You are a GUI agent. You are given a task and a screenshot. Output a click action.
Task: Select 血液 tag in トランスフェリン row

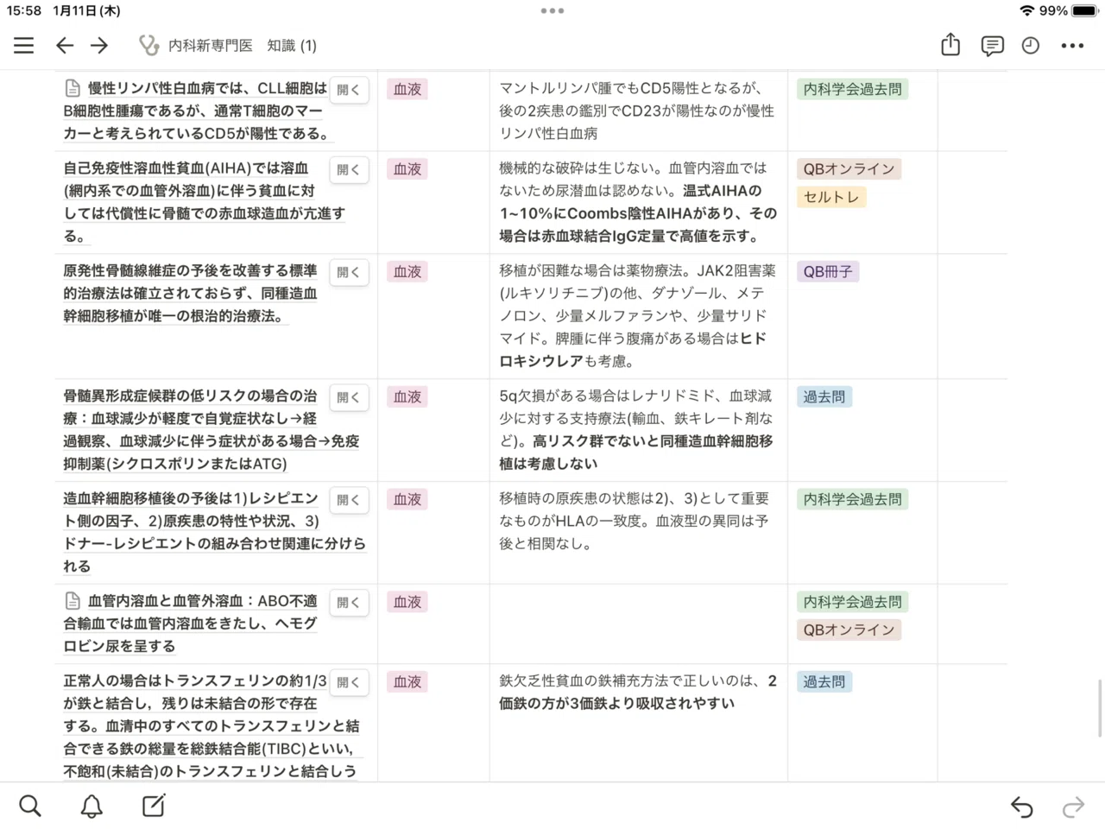coord(407,681)
